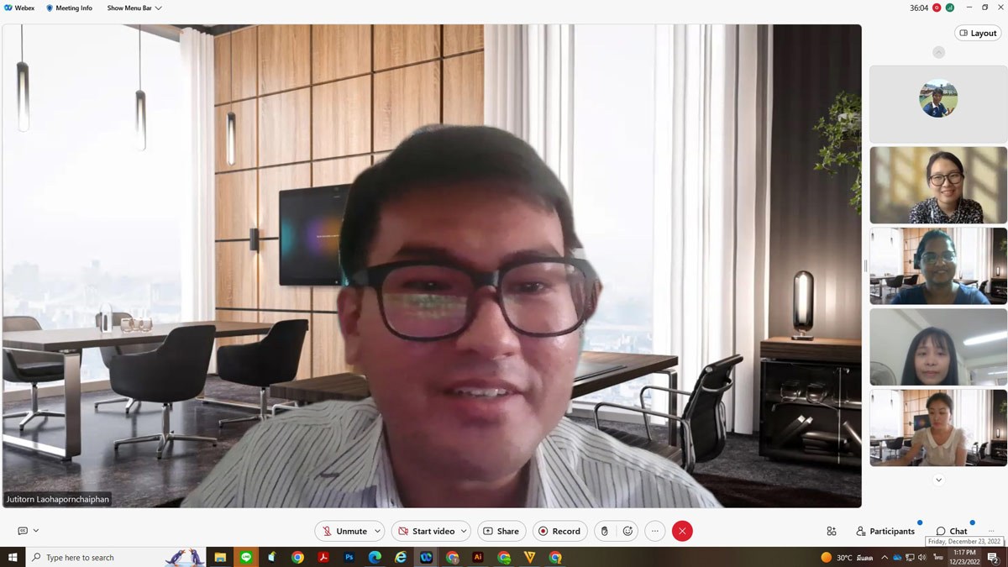
Task: Open the more options ellipsis button
Action: pos(655,531)
